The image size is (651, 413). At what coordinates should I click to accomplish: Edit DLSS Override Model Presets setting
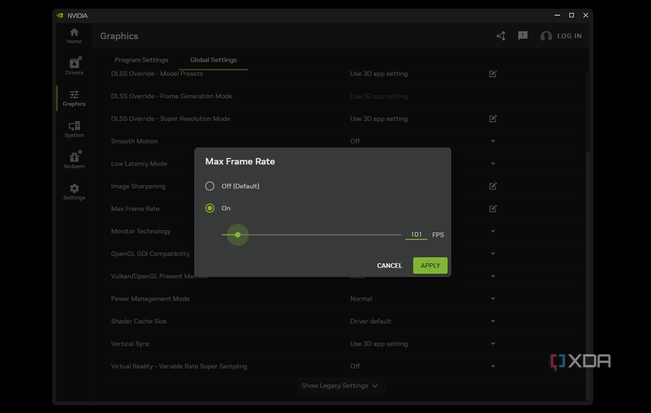tap(493, 74)
